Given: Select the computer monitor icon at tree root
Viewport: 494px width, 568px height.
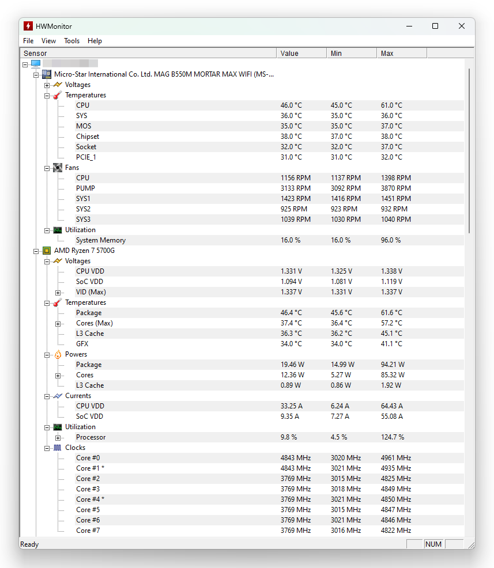Looking at the screenshot, I should pos(36,64).
